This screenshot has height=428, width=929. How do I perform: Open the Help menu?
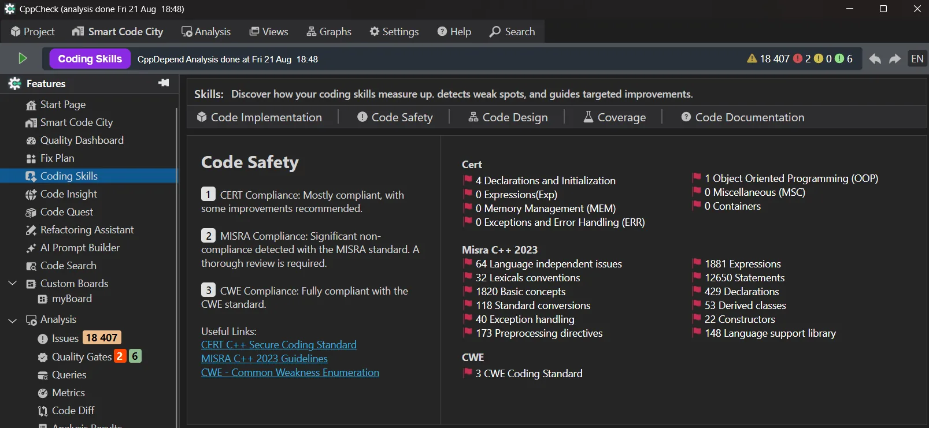click(x=454, y=31)
